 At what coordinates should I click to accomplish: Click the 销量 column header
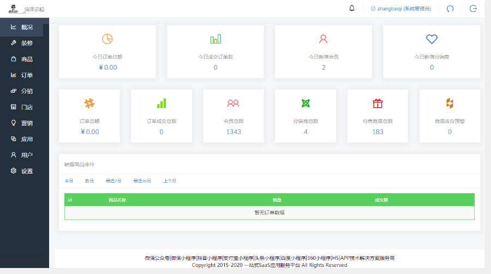tap(277, 200)
